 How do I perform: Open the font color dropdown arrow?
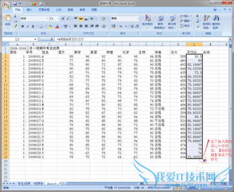[x=61, y=26]
